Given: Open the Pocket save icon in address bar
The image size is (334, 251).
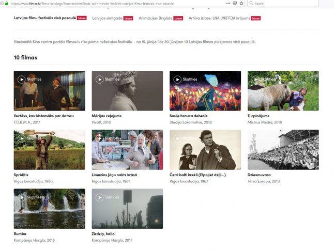Looking at the screenshot, I should (235, 3).
